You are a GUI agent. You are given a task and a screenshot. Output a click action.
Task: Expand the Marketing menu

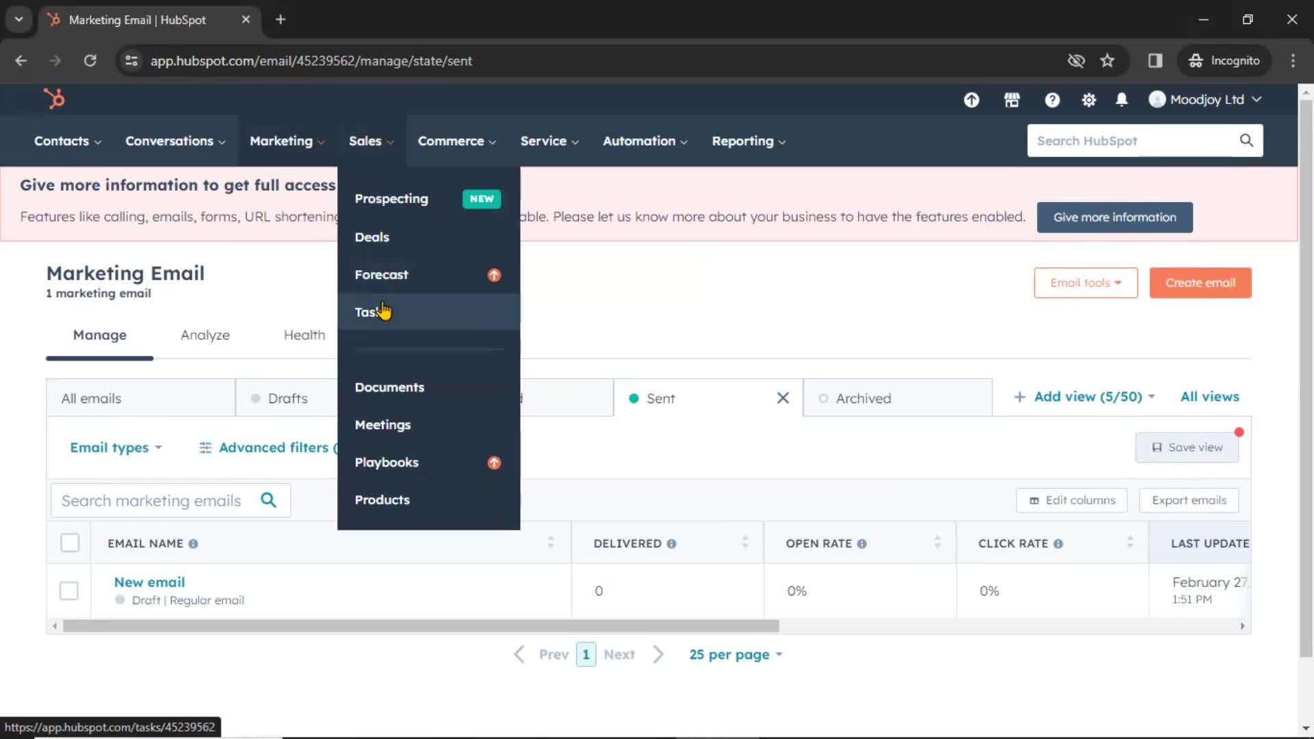[x=287, y=141]
